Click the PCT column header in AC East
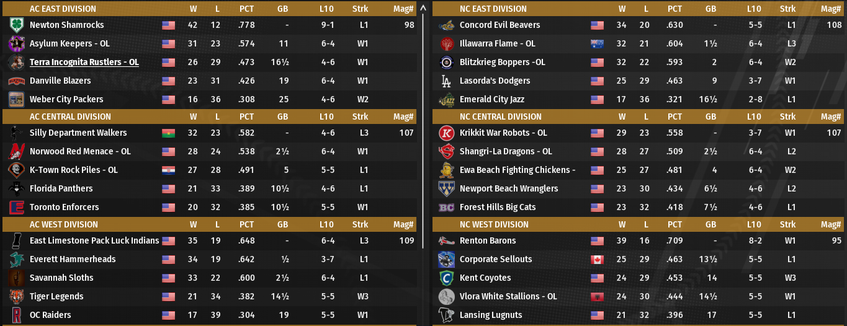The height and width of the screenshot is (326, 847). tap(246, 9)
